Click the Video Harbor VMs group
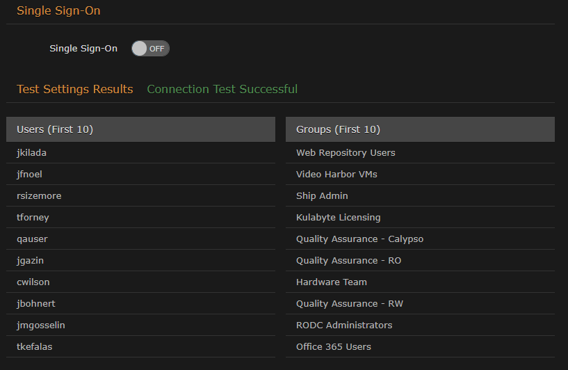 pos(336,174)
